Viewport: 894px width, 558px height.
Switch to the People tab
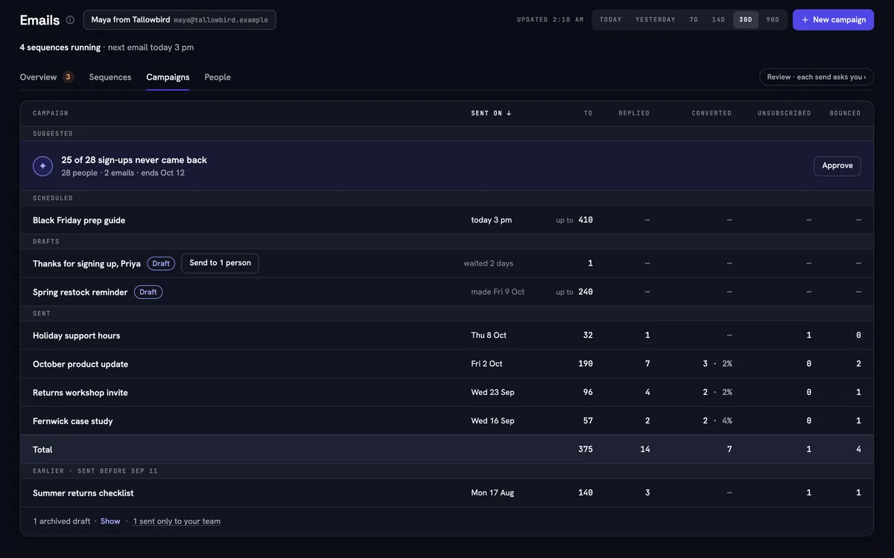pos(218,77)
